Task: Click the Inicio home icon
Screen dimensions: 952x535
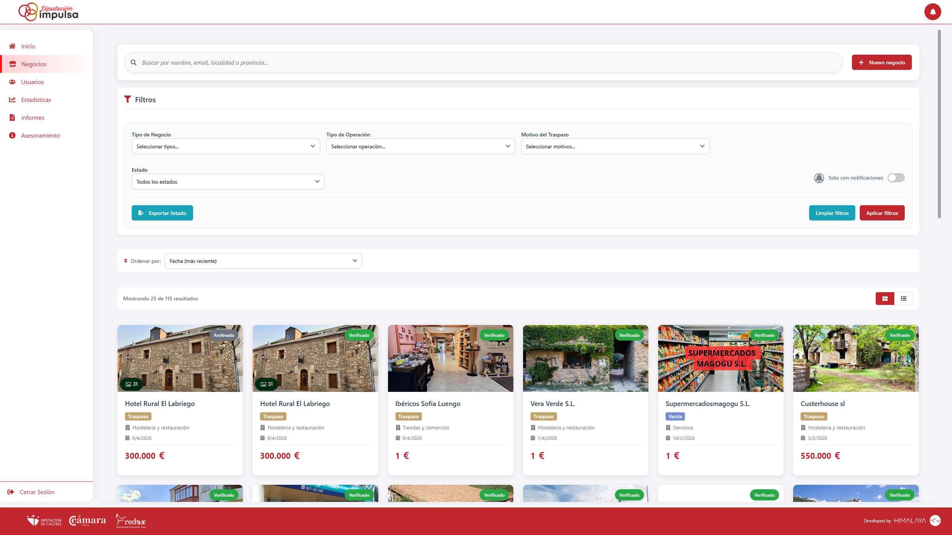Action: [12, 46]
